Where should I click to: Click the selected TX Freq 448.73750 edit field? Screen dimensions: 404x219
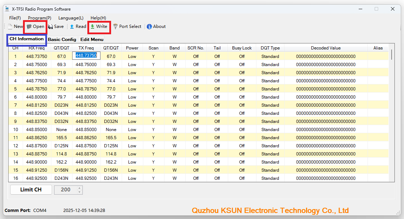(x=86, y=55)
